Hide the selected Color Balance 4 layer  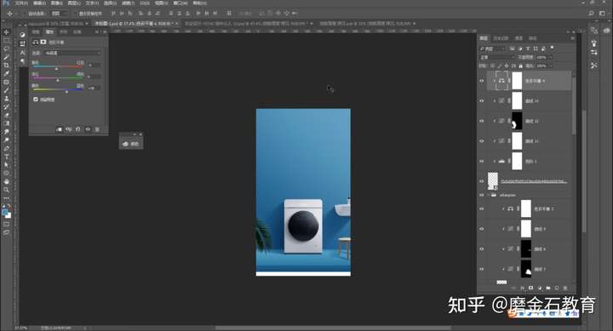[x=482, y=81]
